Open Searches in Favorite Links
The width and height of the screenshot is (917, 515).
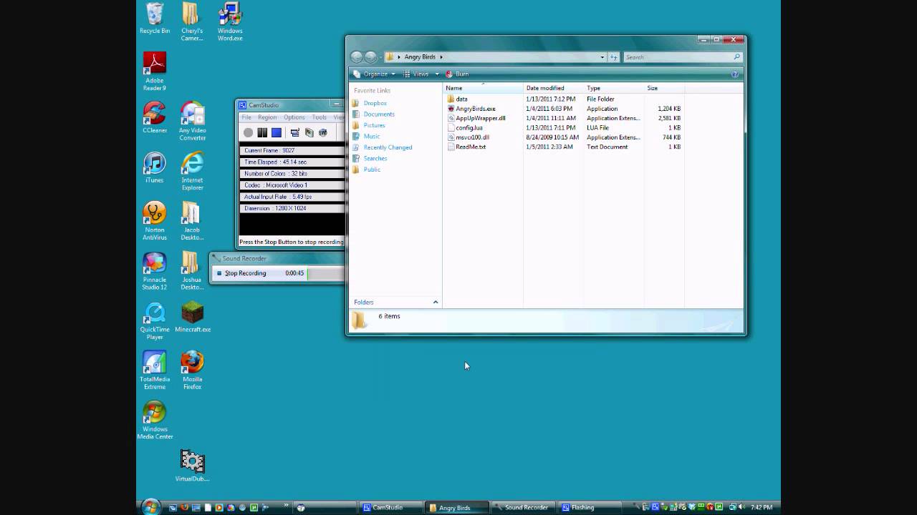click(370, 159)
